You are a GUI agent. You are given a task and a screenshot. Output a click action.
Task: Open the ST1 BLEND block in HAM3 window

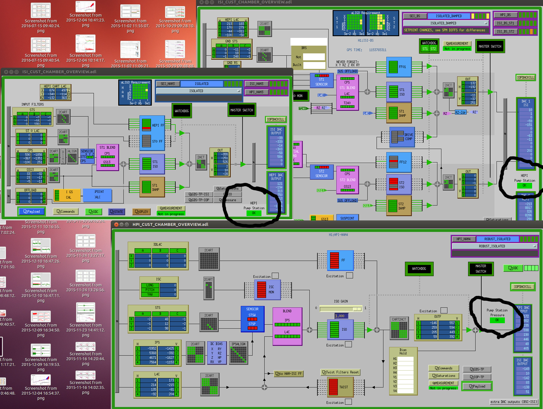(107, 157)
